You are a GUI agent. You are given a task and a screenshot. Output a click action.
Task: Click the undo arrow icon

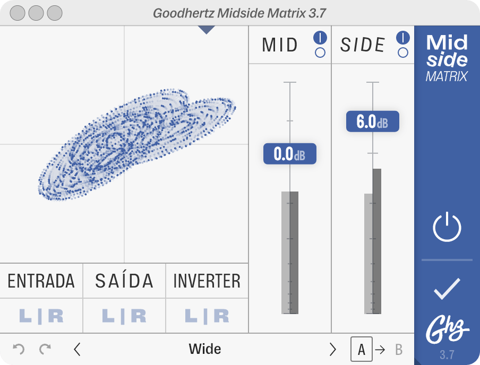tap(19, 349)
